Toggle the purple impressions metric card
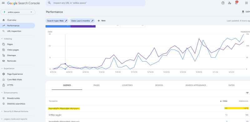 tap(83, 26)
